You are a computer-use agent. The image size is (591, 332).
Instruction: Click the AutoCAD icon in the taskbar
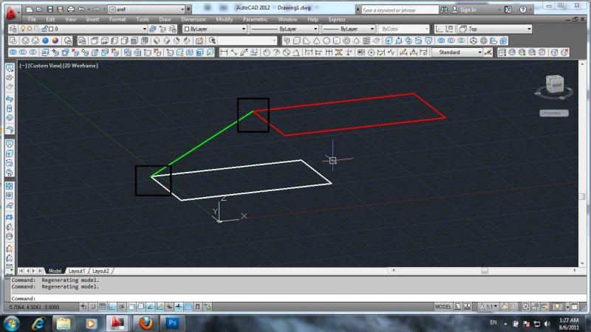point(117,322)
